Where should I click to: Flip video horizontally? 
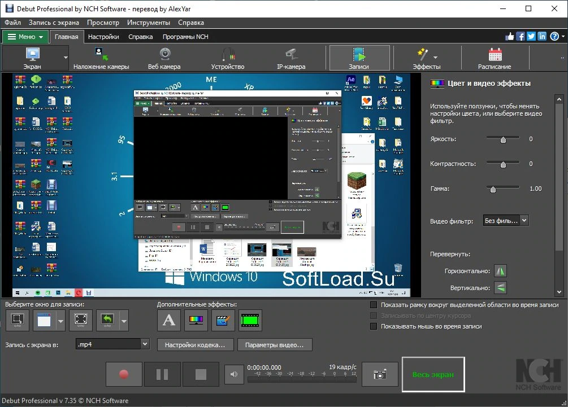tap(500, 271)
